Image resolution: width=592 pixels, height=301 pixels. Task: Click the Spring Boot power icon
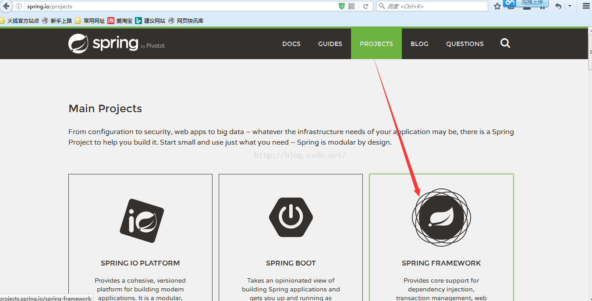(x=291, y=217)
